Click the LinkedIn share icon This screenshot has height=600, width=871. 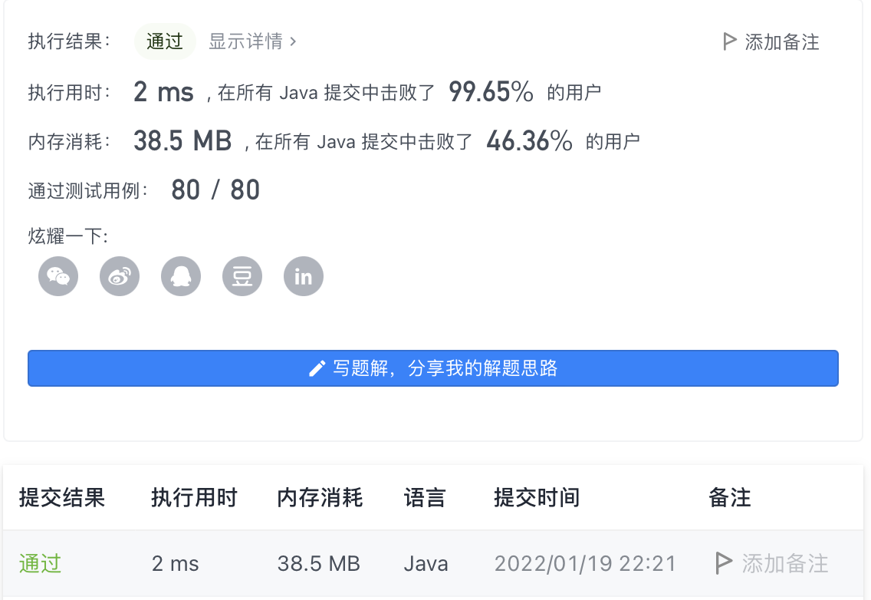(x=303, y=275)
